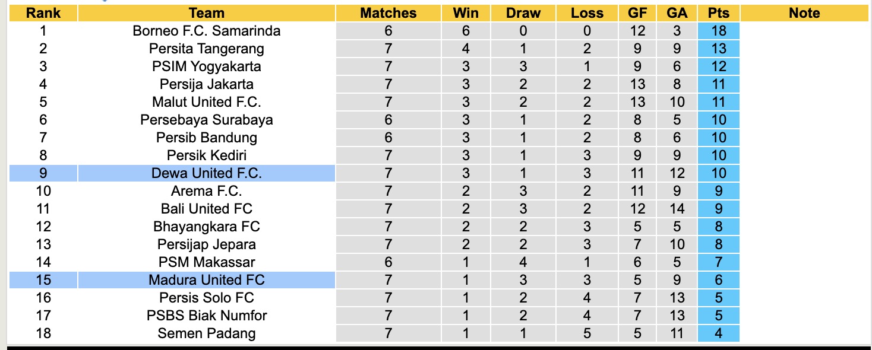Viewport: 872px width, 350px height.
Task: Click the GF column header
Action: click(x=637, y=13)
